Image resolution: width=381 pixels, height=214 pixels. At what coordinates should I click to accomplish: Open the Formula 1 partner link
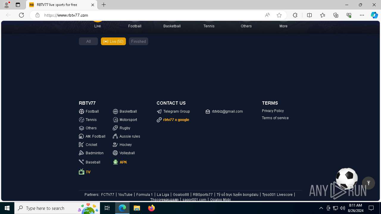click(144, 195)
